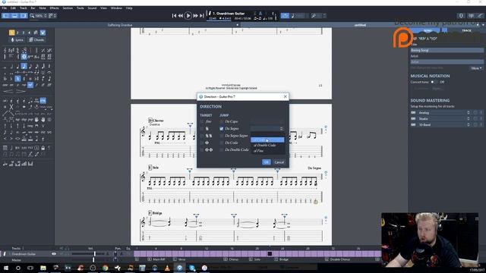Check the Da Double Coda jump checkbox
The height and width of the screenshot is (273, 486).
pyautogui.click(x=221, y=150)
